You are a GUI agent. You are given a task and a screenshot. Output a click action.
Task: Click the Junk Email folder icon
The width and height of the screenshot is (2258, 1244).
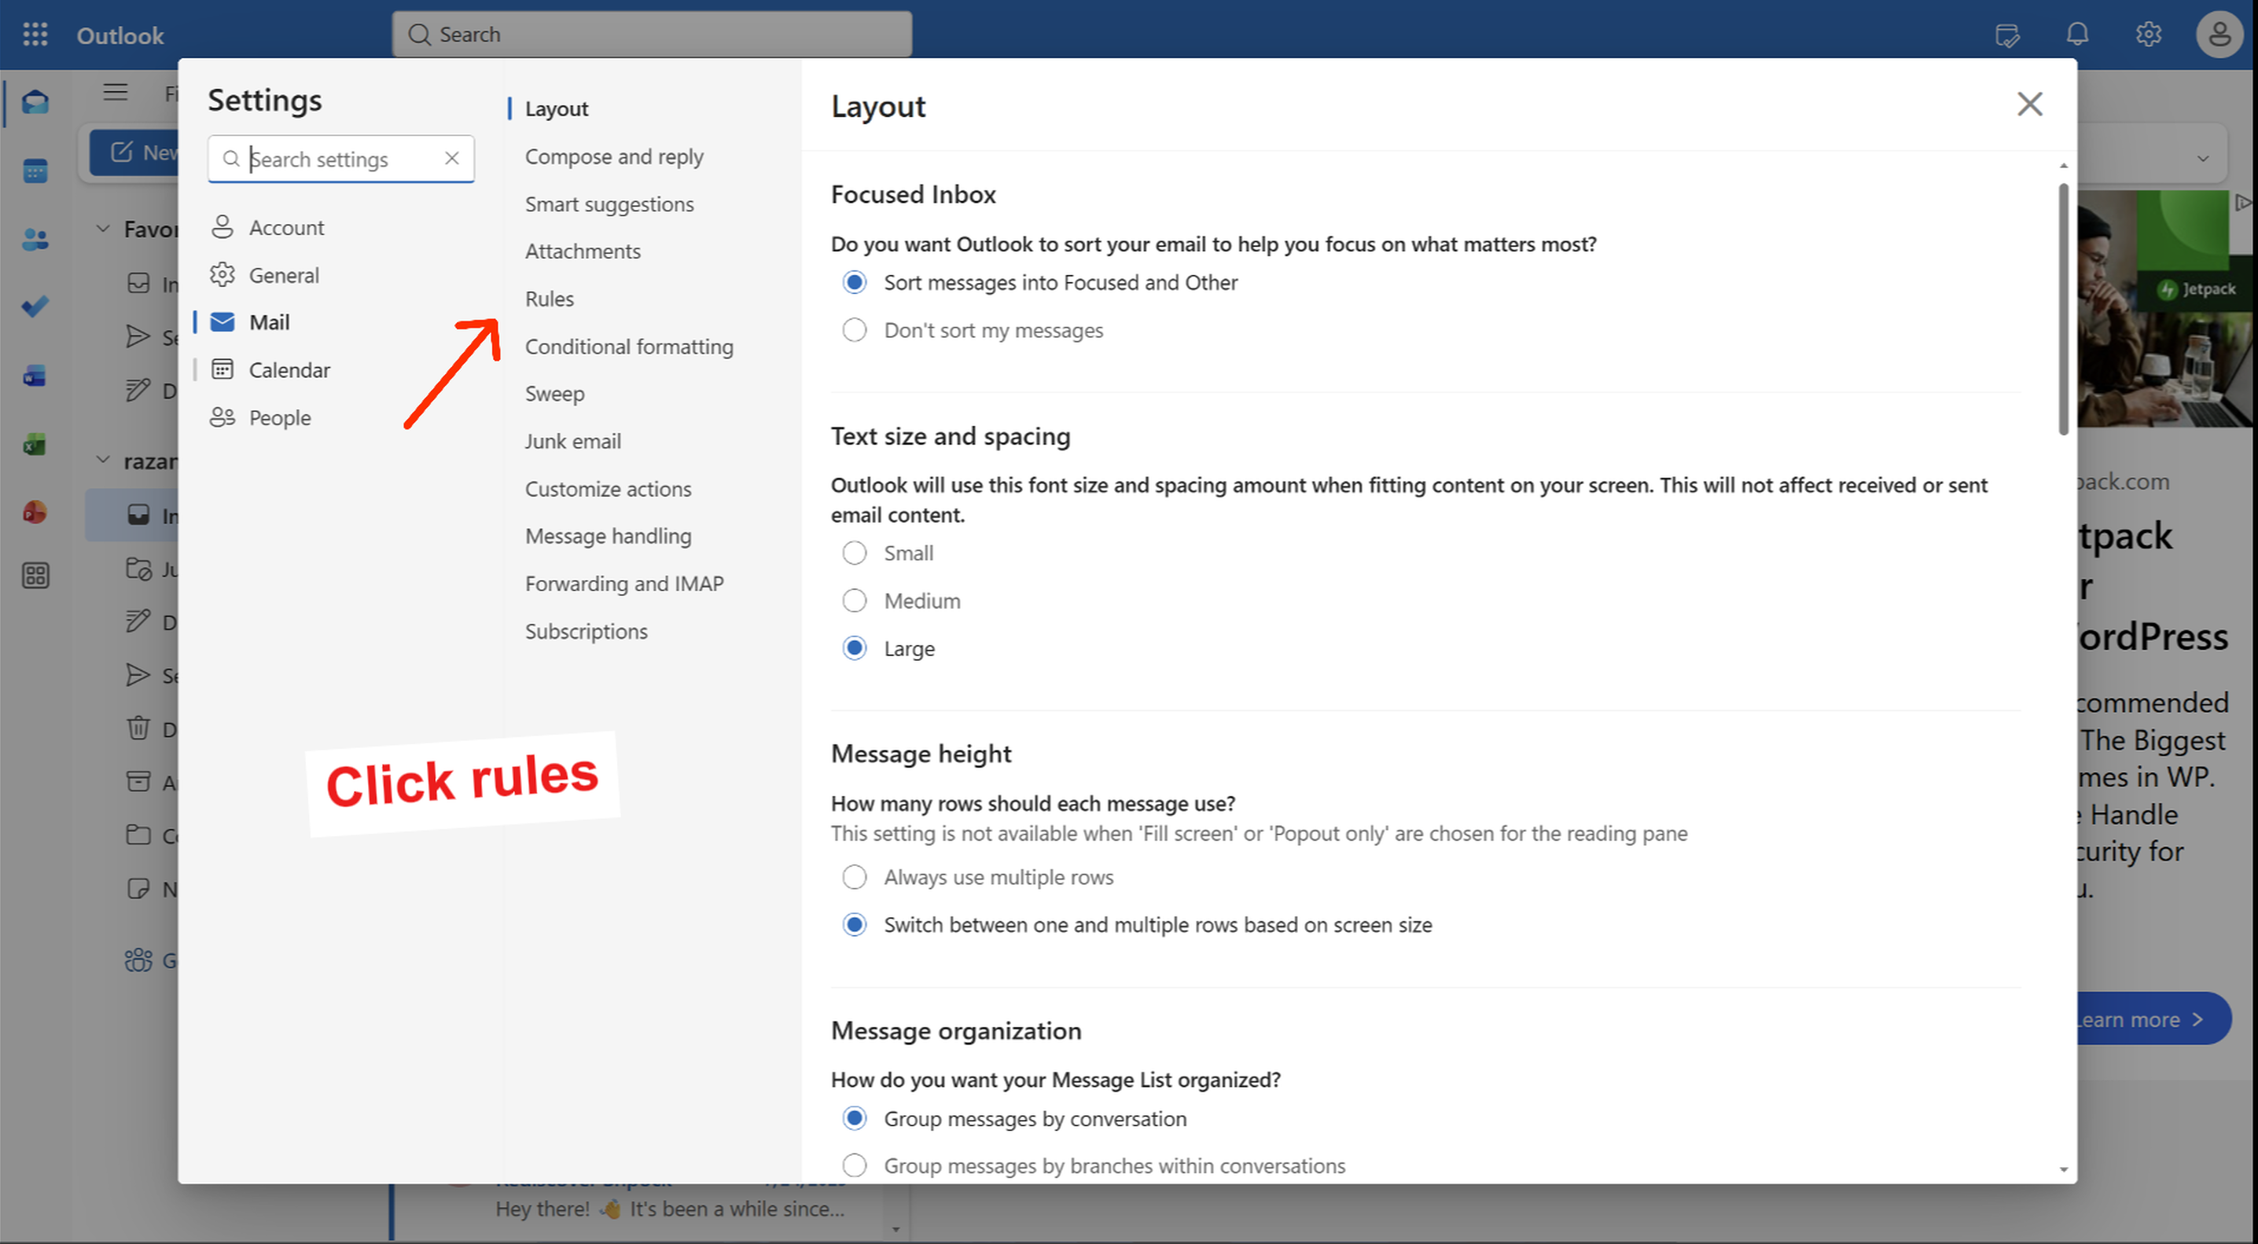click(x=138, y=570)
